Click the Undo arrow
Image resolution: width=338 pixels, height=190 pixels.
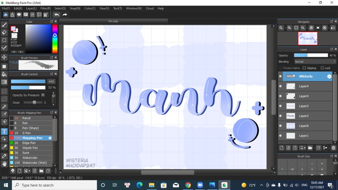(x=56, y=15)
